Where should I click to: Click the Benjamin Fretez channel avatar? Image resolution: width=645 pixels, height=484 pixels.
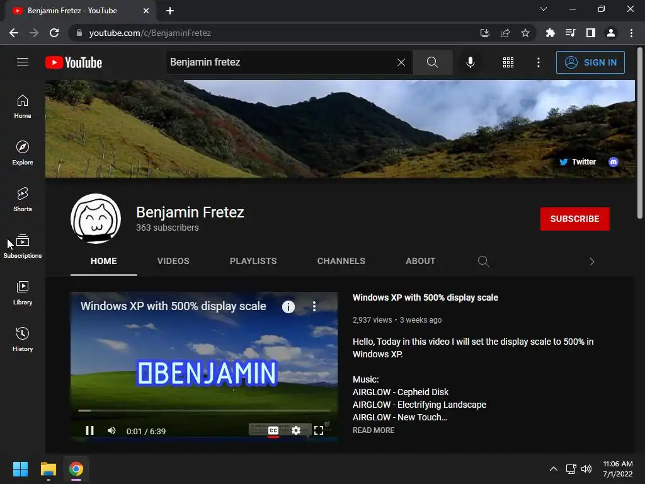[x=96, y=219]
